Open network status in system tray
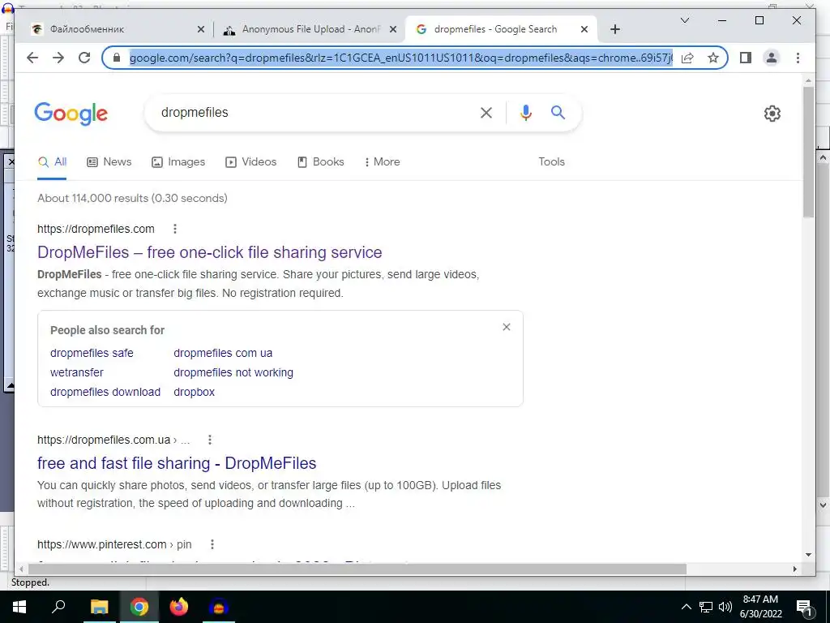 pos(706,607)
